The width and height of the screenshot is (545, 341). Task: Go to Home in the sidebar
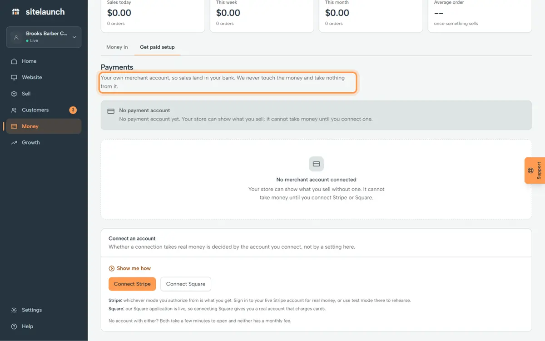[x=44, y=61]
